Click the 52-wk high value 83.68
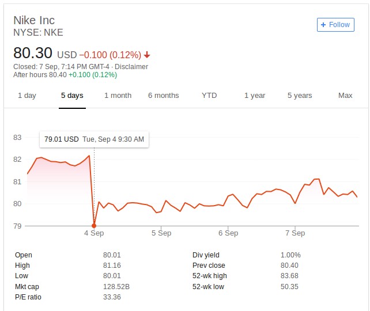The height and width of the screenshot is (311, 370). tap(290, 276)
